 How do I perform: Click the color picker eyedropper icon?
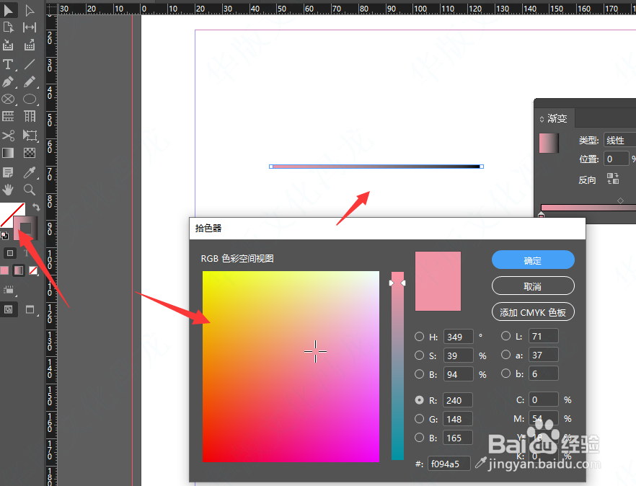481,462
